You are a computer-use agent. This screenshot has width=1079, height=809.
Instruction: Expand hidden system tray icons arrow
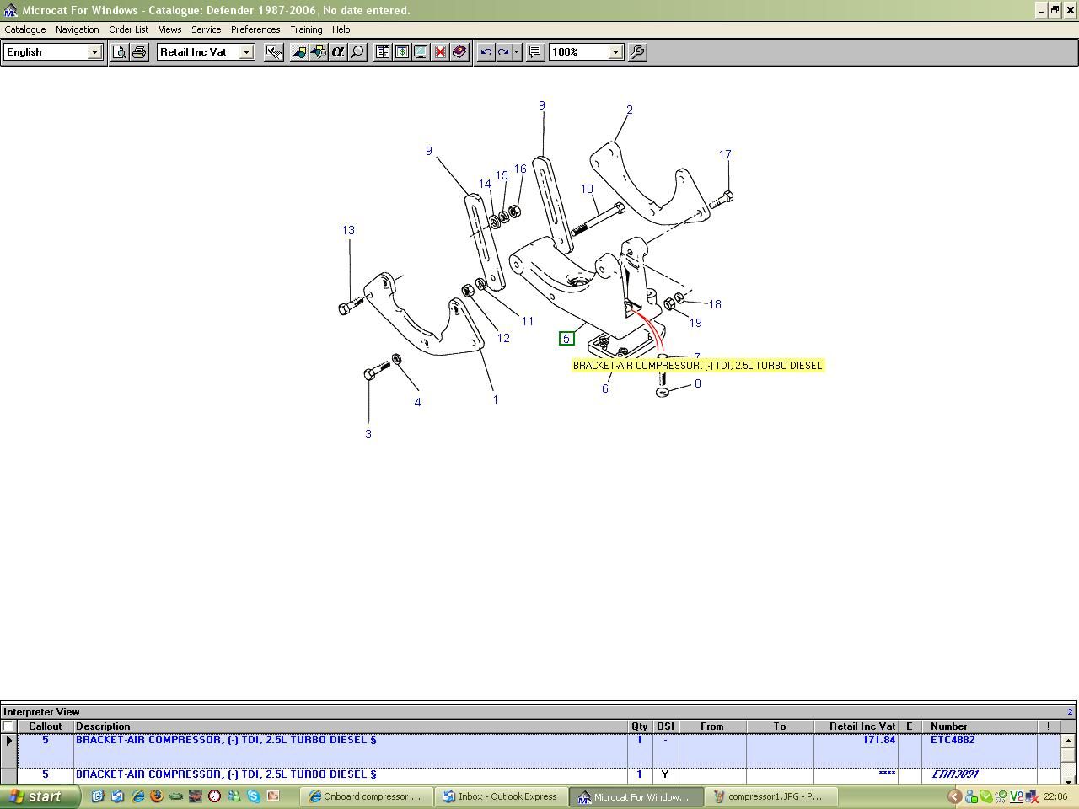[x=954, y=796]
